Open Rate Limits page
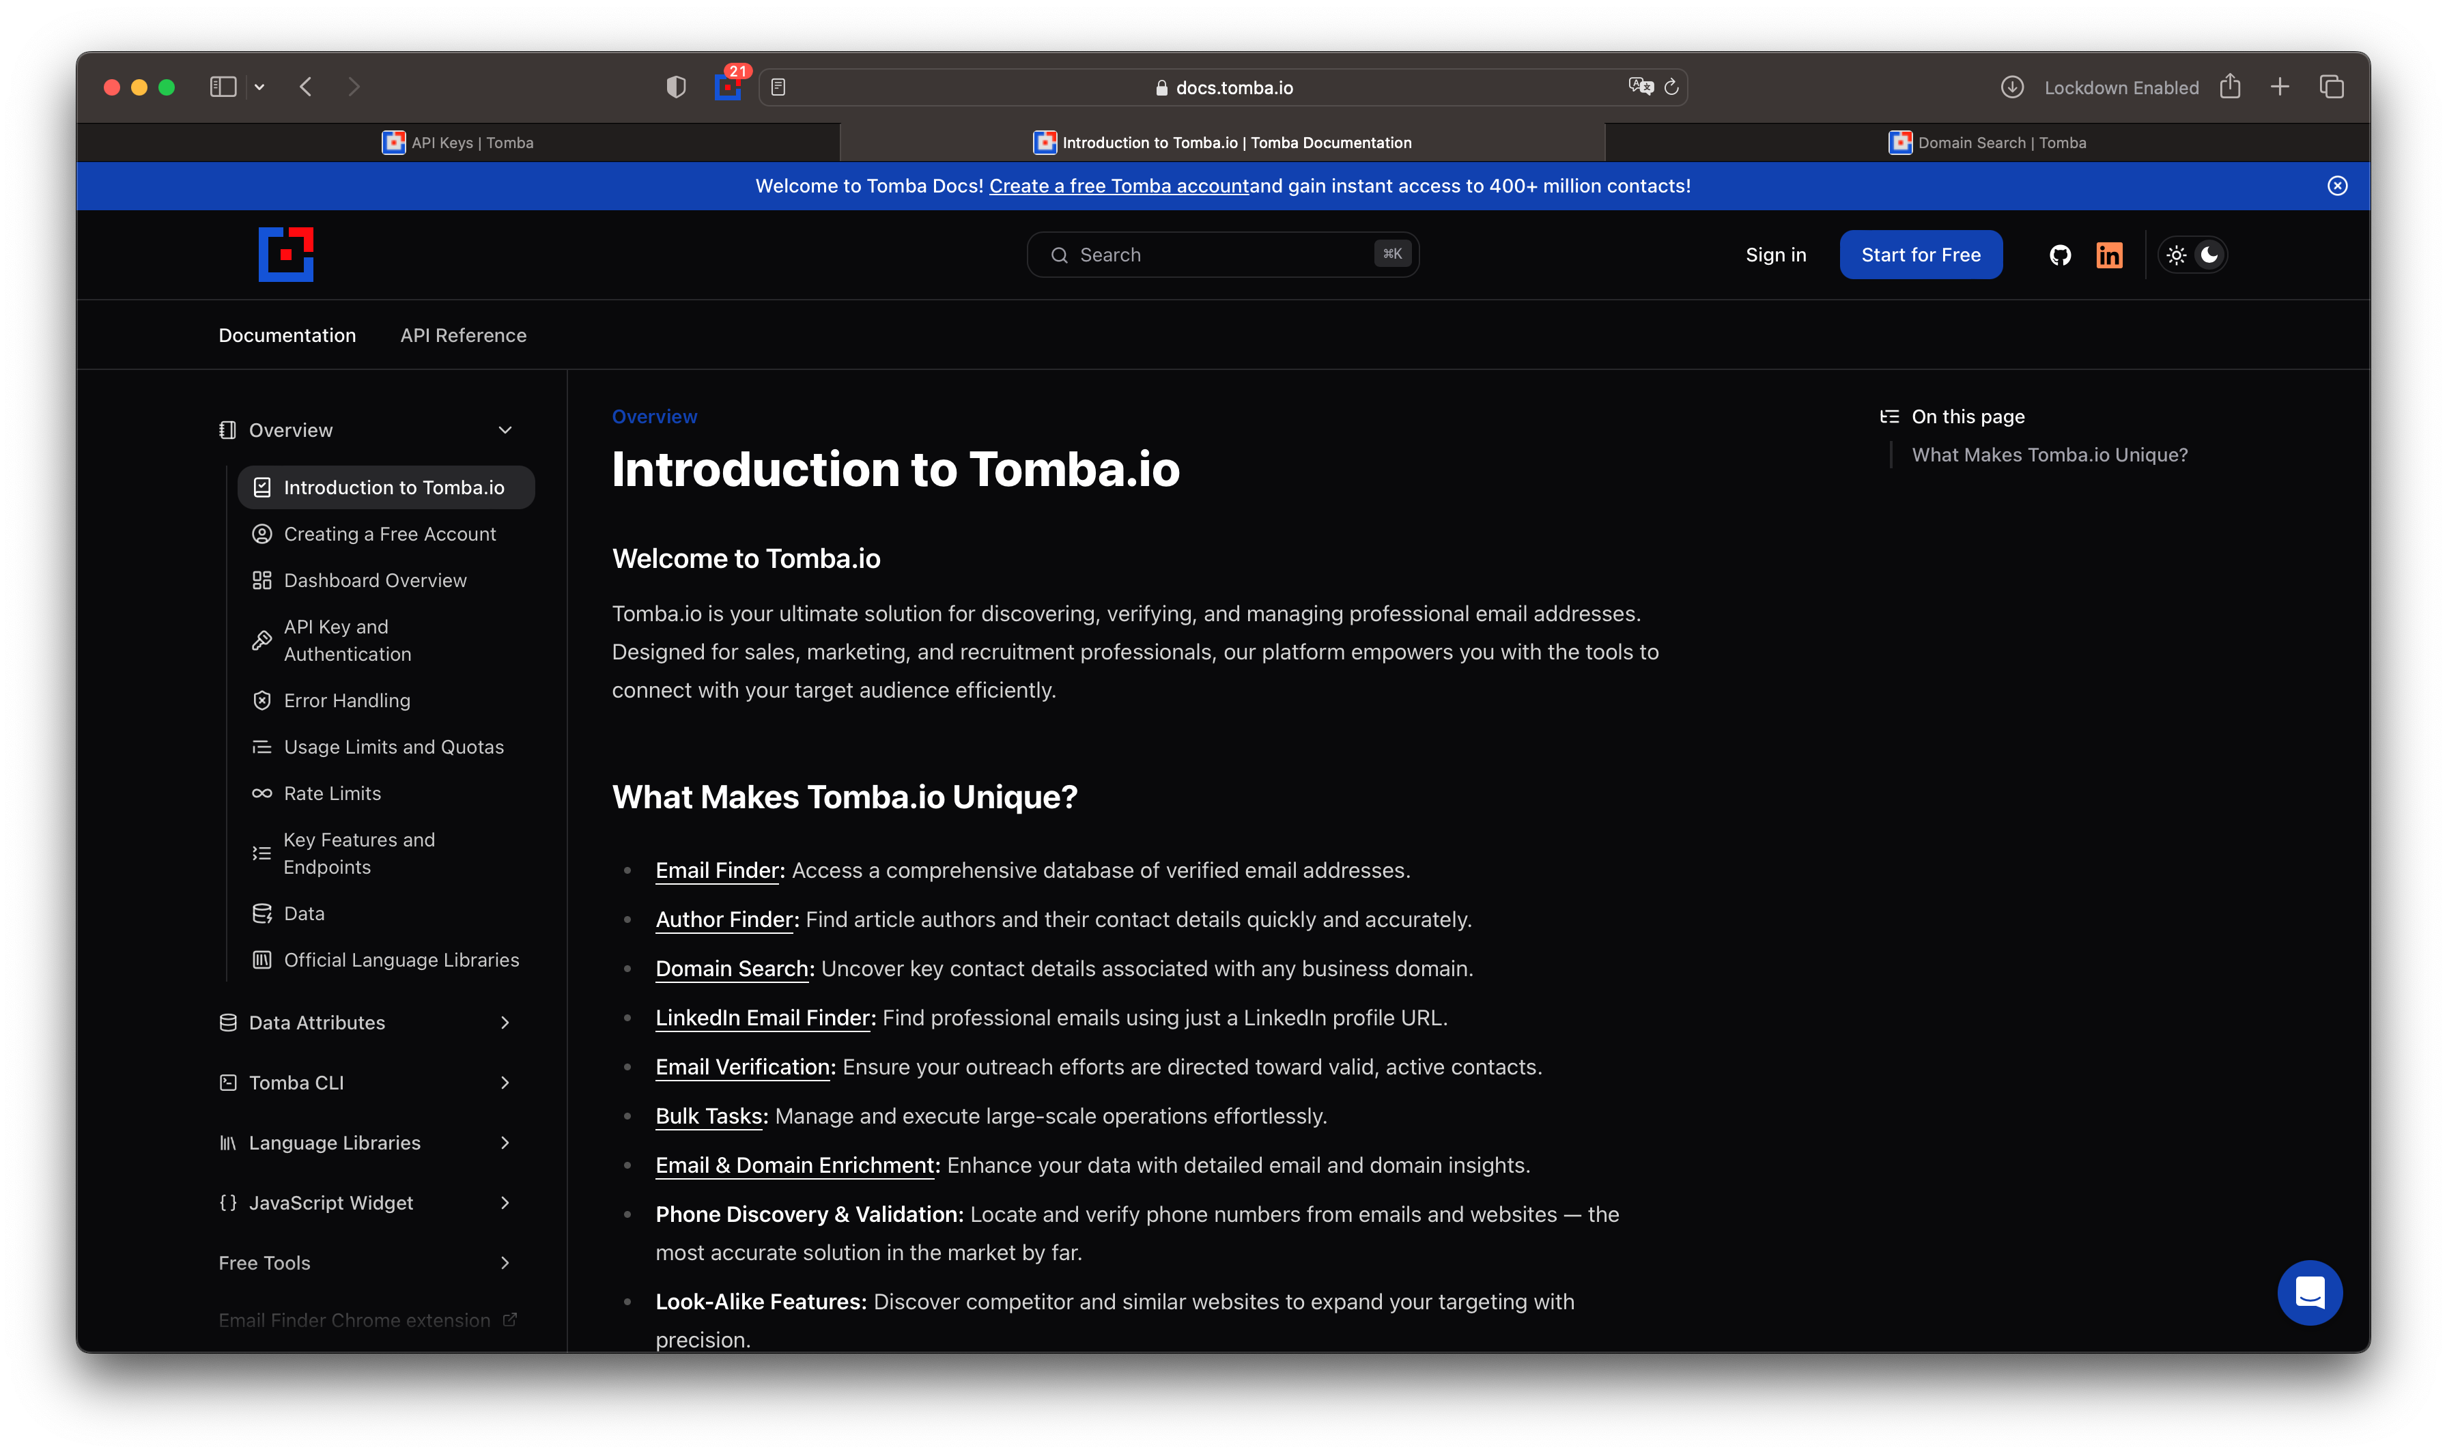This screenshot has height=1454, width=2447. [x=386, y=794]
